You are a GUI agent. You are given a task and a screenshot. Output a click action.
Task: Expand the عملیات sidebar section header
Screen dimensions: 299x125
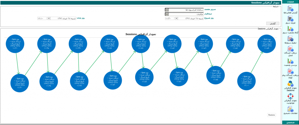[x=291, y=2]
